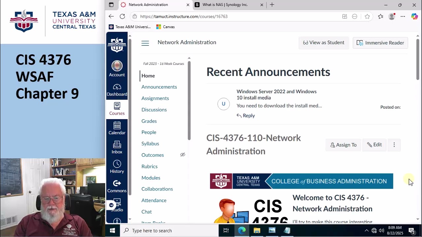Image resolution: width=422 pixels, height=237 pixels.
Task: Open Discussions in course navigation
Action: 154,110
